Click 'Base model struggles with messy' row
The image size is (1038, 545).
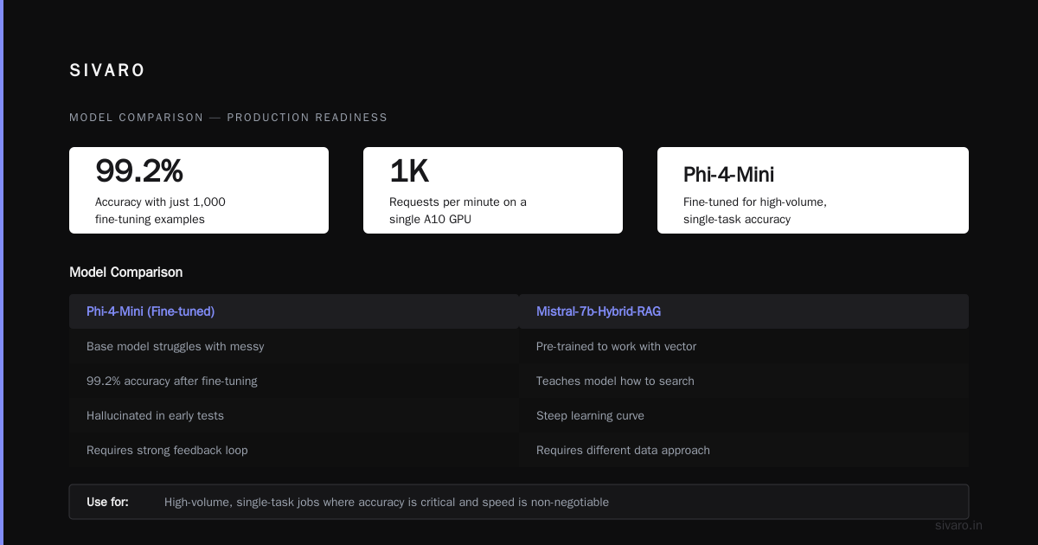[x=294, y=346]
